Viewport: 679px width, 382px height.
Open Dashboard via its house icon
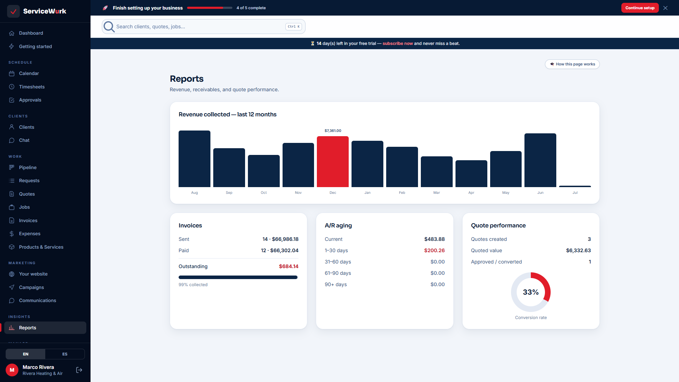click(12, 33)
